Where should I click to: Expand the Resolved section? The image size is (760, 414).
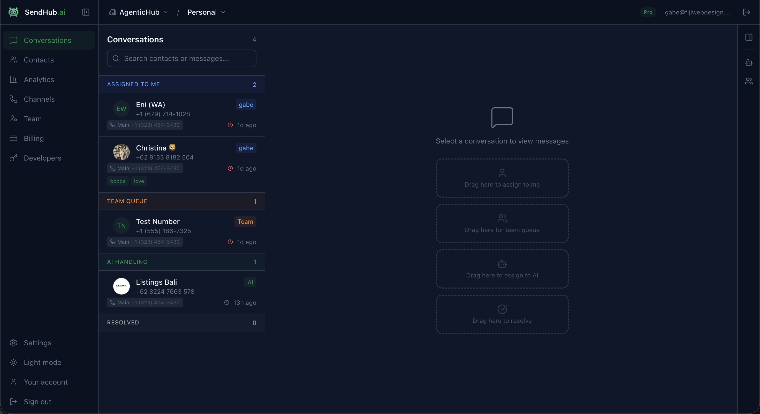tap(181, 322)
